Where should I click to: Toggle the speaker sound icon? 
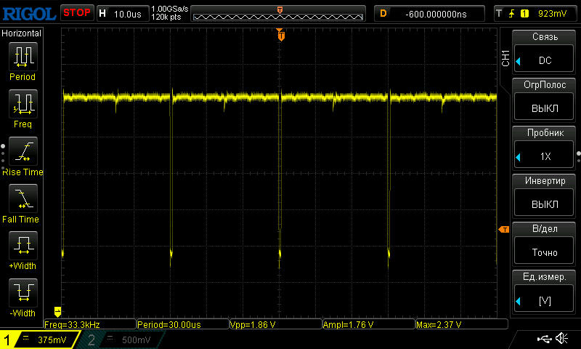(561, 339)
